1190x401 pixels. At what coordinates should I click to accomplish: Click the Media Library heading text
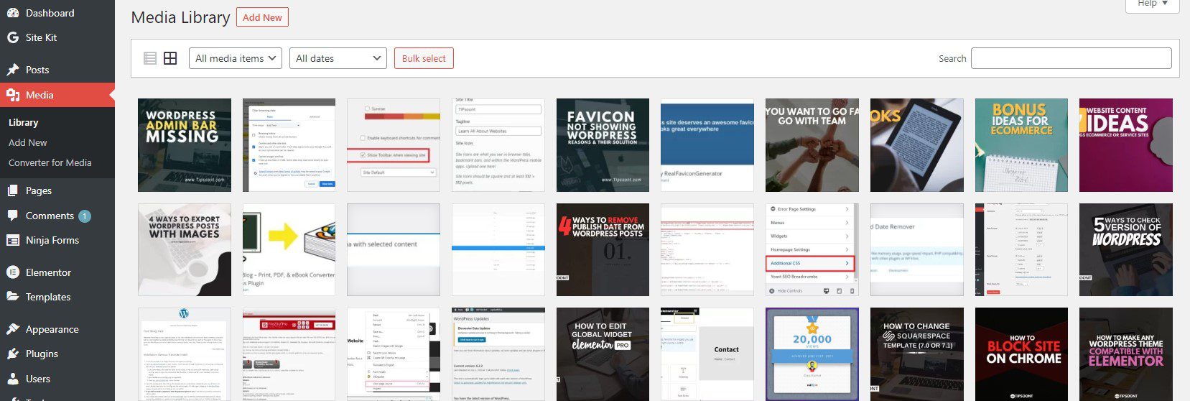[x=180, y=17]
